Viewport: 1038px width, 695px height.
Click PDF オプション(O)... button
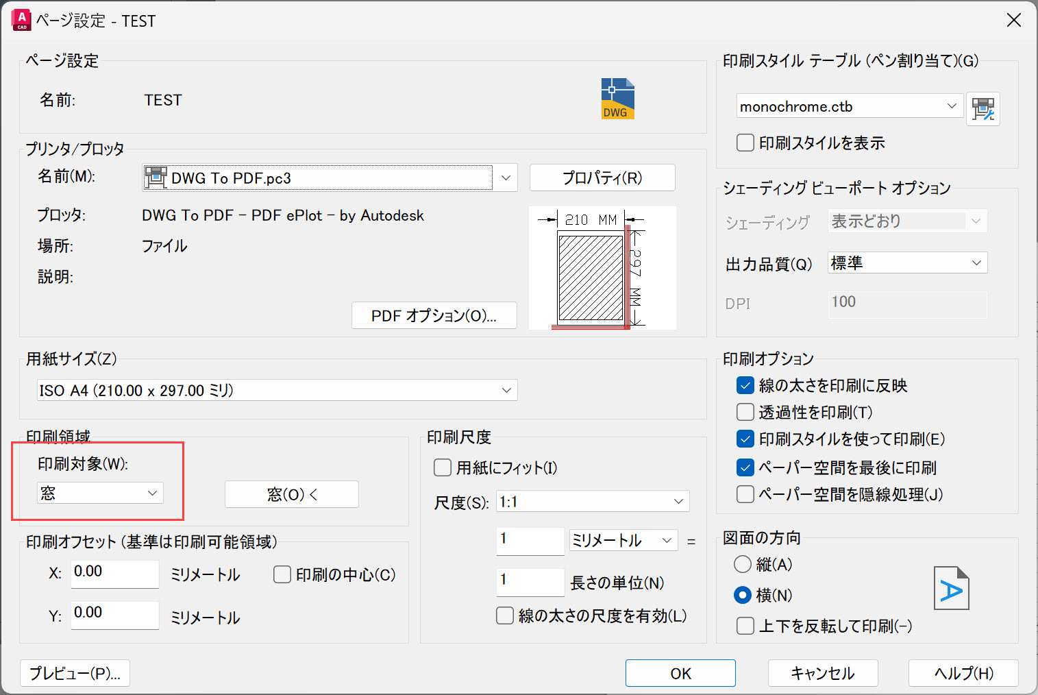434,315
